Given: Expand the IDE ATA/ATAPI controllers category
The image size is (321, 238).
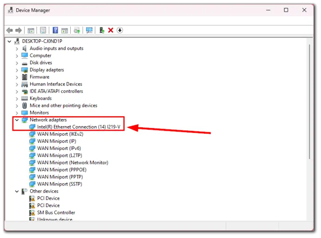Looking at the screenshot, I should pos(17,91).
